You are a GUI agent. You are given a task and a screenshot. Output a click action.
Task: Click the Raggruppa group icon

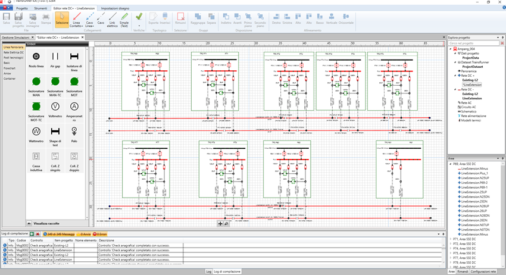pos(198,18)
